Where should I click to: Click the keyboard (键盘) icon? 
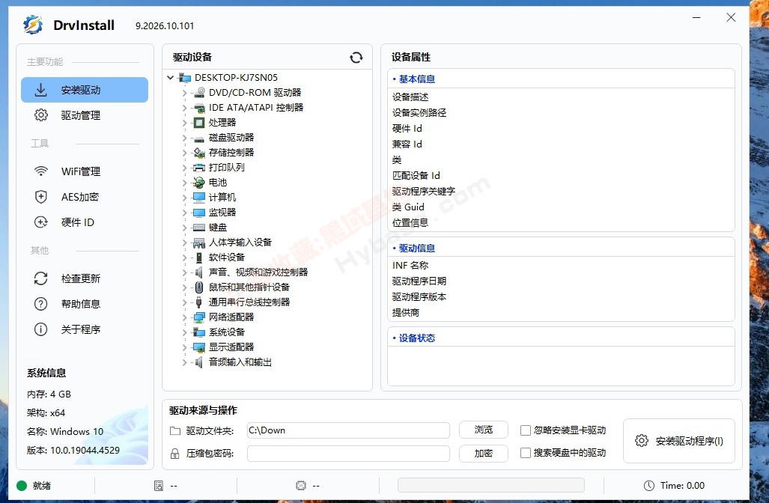point(199,228)
